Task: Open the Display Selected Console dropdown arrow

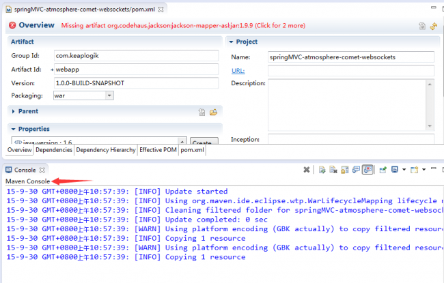Action: (x=403, y=169)
